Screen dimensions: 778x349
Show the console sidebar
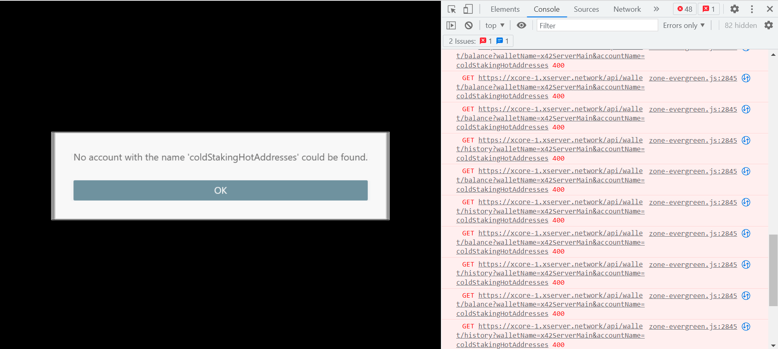[x=451, y=25]
